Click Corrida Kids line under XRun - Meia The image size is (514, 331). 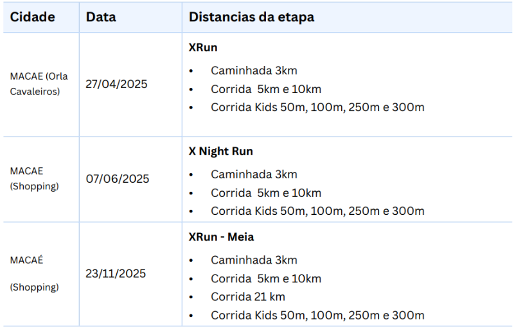(x=317, y=316)
